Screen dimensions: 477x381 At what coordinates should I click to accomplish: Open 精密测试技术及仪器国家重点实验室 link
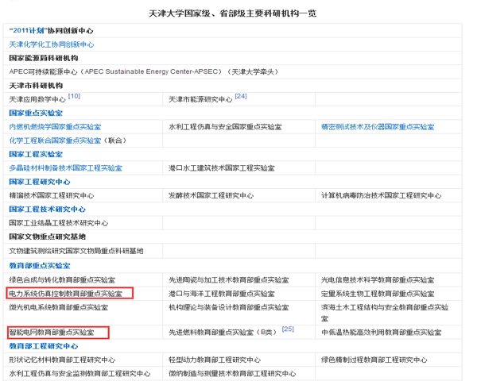378,127
